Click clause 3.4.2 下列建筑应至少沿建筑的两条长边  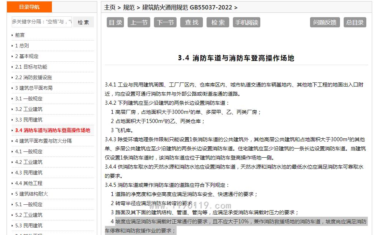tap(167, 103)
